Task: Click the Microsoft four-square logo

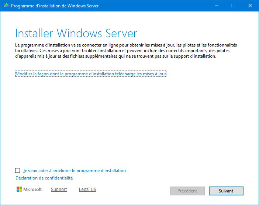Action: [19, 189]
